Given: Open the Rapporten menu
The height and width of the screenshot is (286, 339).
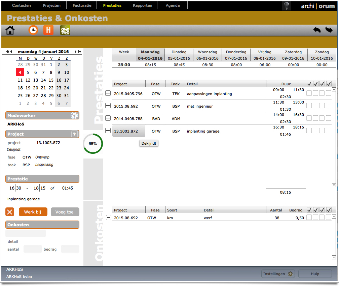Looking at the screenshot, I should (x=143, y=5).
